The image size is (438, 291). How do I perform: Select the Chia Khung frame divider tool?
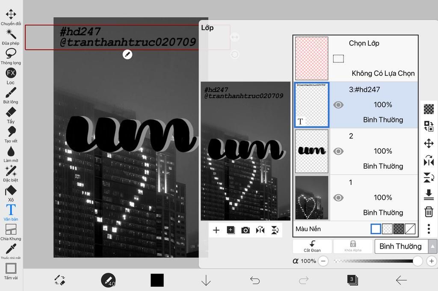(11, 232)
